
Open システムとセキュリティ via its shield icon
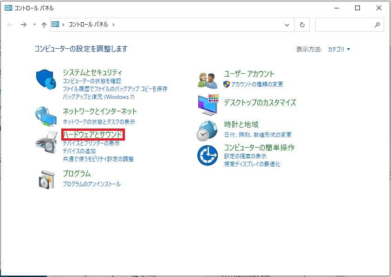pyautogui.click(x=46, y=79)
